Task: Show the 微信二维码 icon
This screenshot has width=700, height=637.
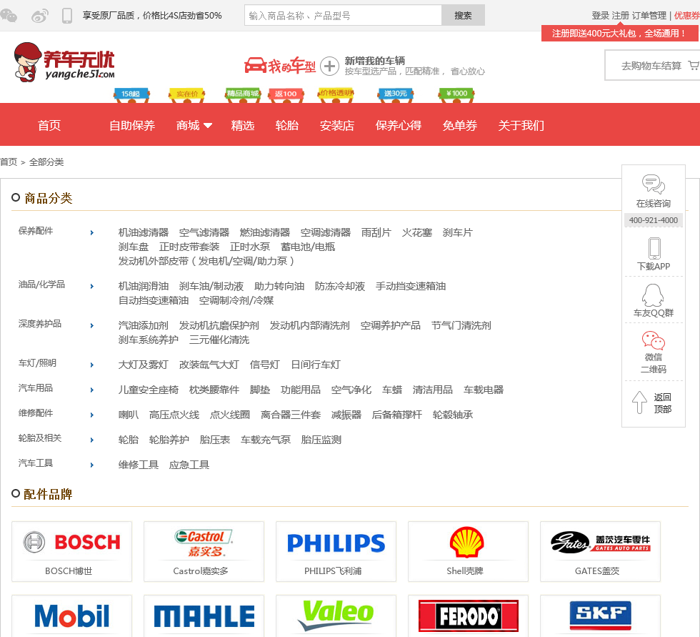Action: pyautogui.click(x=653, y=340)
